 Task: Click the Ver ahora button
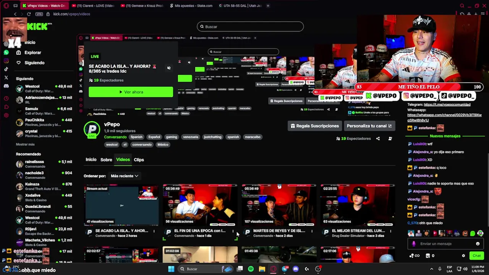(131, 92)
